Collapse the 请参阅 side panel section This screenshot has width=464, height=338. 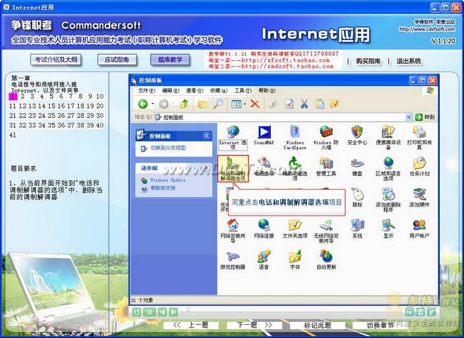[206, 168]
